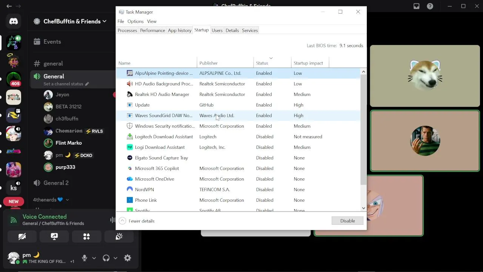Sort startup list by Name column
483x272 pixels.
156,63
